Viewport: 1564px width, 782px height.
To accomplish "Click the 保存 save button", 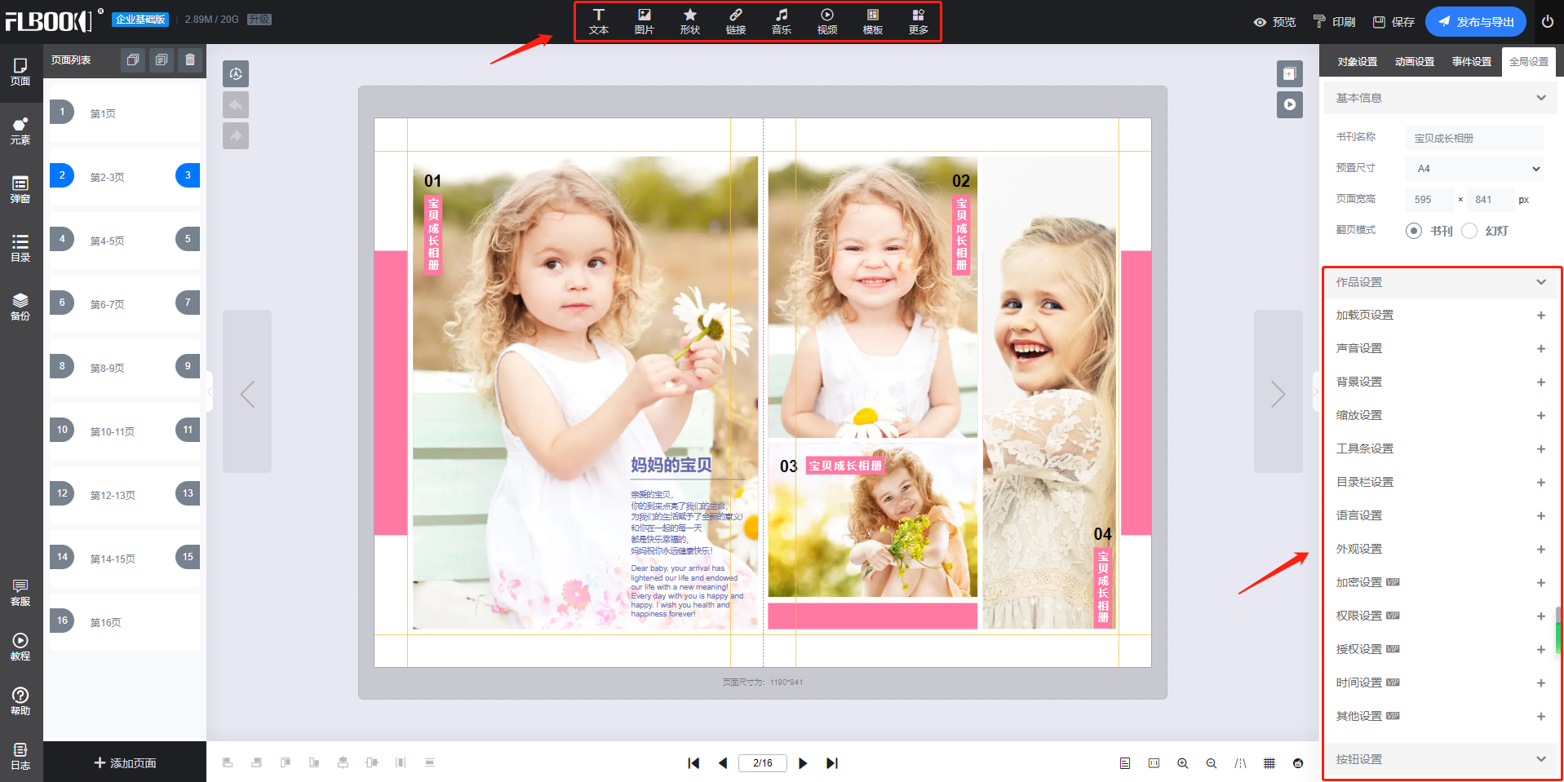I will pos(1393,22).
